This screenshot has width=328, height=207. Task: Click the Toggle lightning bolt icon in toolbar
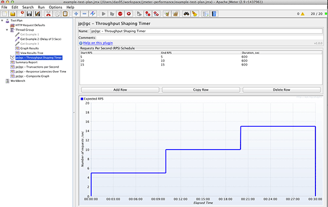92,14
